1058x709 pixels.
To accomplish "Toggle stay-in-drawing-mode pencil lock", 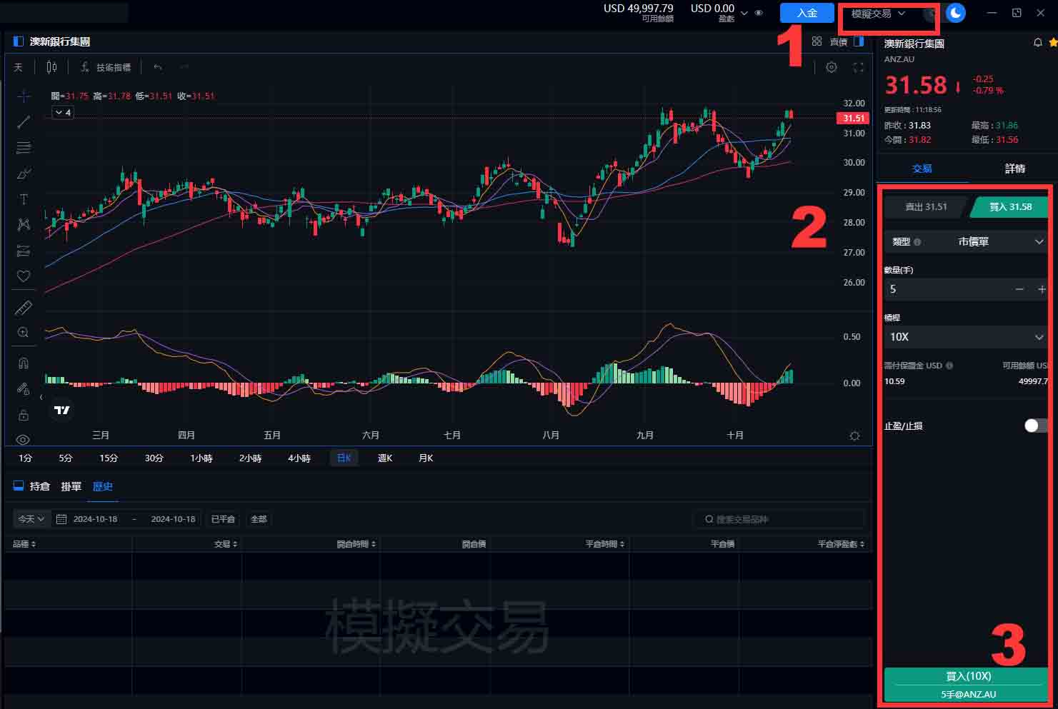I will pos(24,389).
